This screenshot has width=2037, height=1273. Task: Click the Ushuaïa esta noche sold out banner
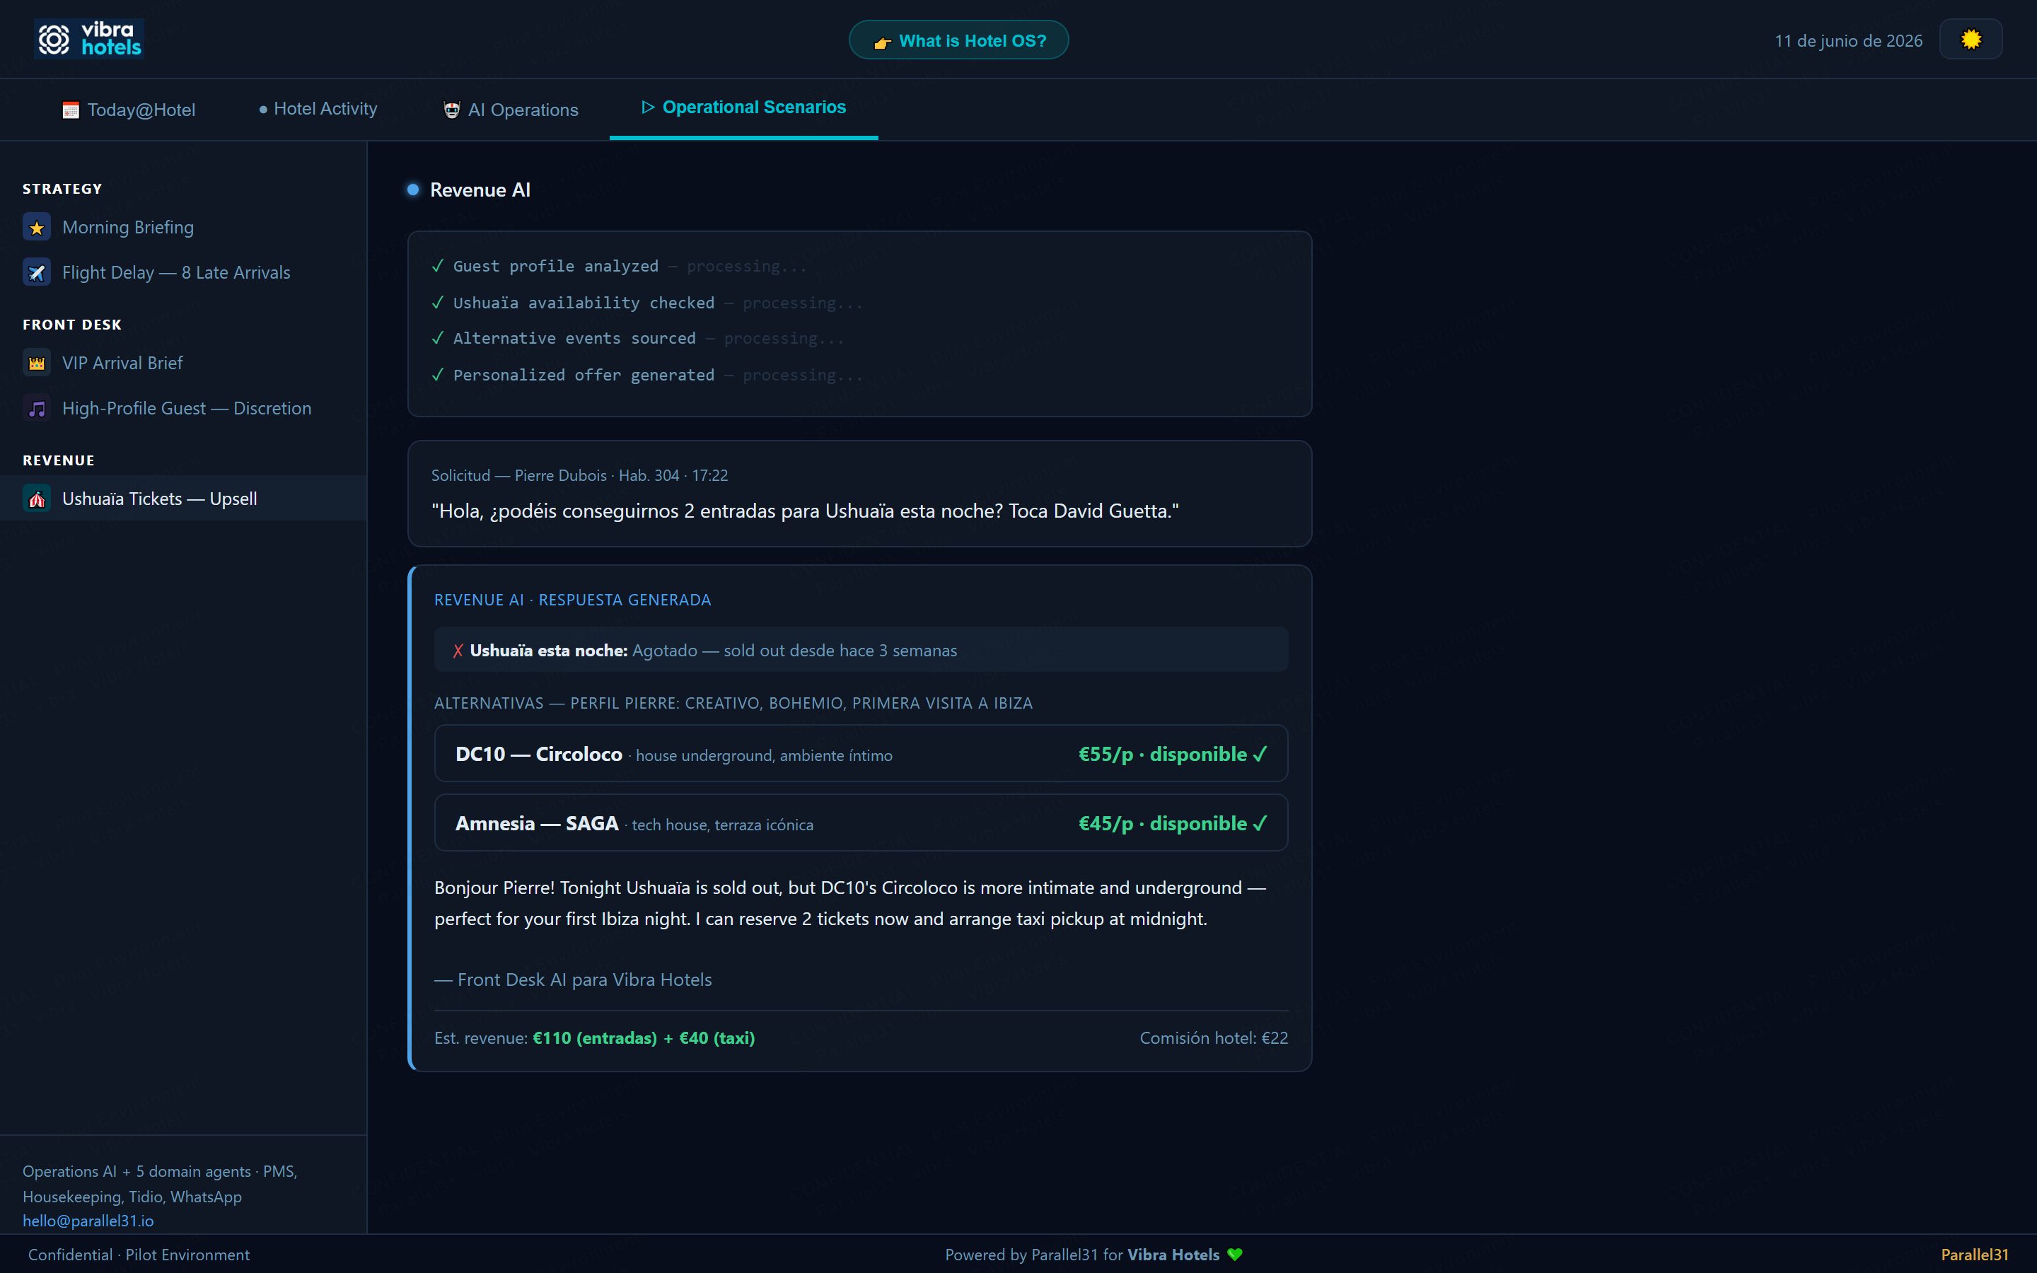click(x=860, y=650)
